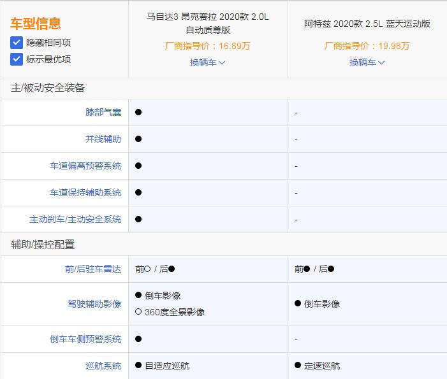Screen dimensions: 447x379
Task: Click the 并线辅助 link
Action: point(103,139)
